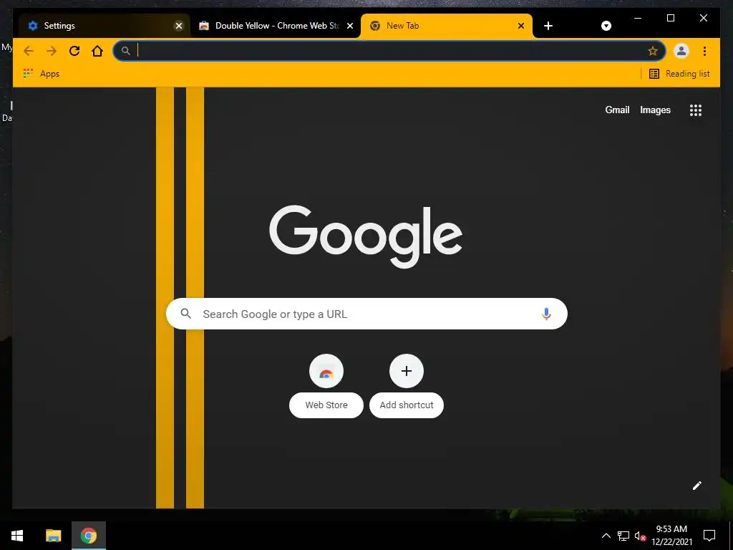Open the volume tray icon
733x550 pixels.
[x=640, y=536]
